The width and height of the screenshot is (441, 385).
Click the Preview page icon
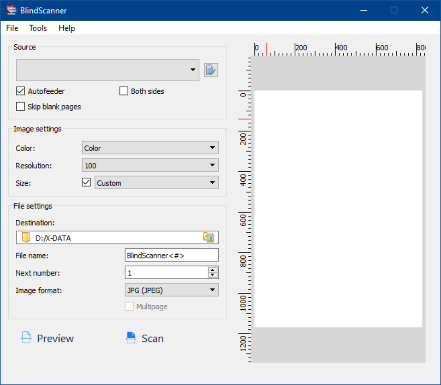pos(26,338)
